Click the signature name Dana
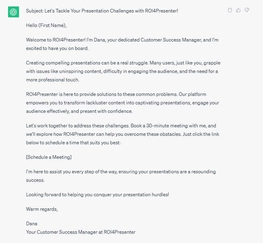Image resolution: width=263 pixels, height=243 pixels. (32, 224)
